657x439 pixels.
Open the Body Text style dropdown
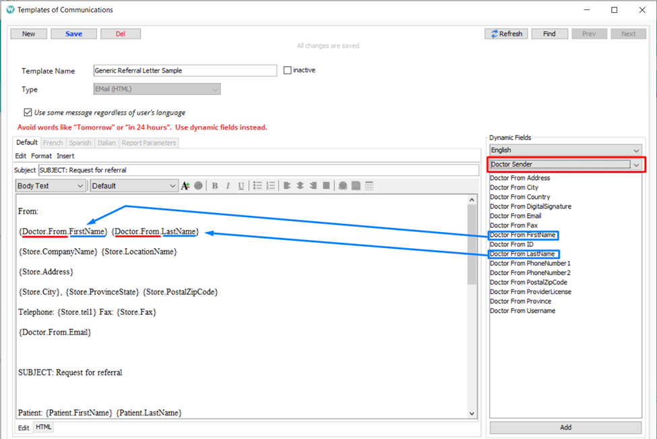51,185
